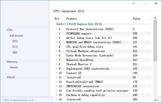This screenshot has height=103, width=162.
Task: Click the bullet icon for bit 11 reserved
Action: [x=56, y=77]
